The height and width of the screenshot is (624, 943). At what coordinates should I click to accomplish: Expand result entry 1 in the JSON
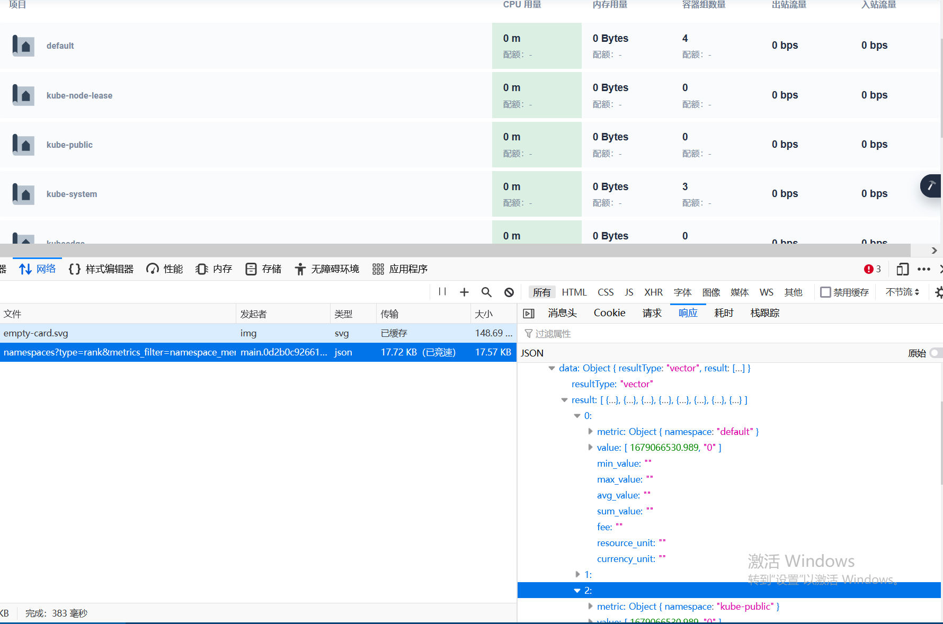pyautogui.click(x=577, y=574)
